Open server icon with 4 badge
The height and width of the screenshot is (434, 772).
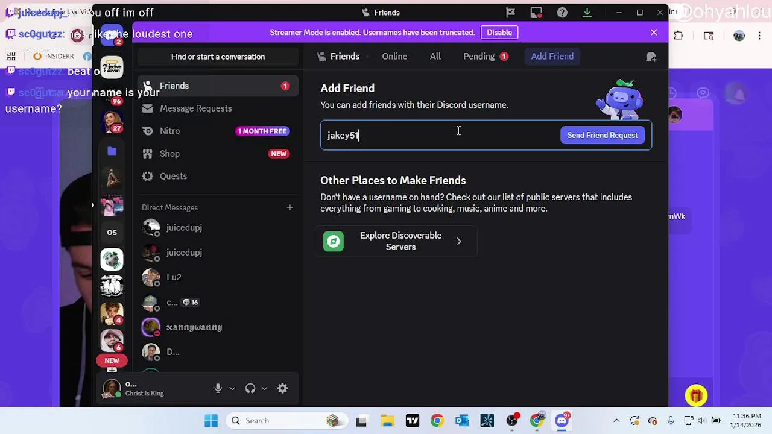coord(112,313)
